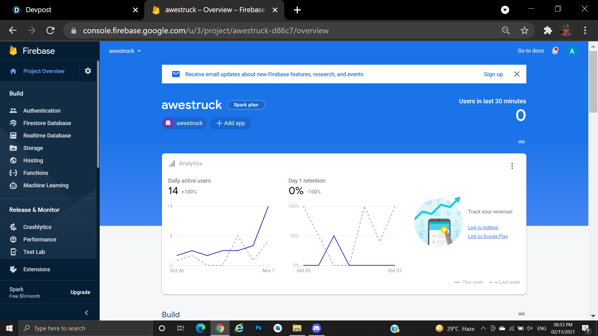Click the Add app button
The width and height of the screenshot is (598, 336).
point(230,123)
